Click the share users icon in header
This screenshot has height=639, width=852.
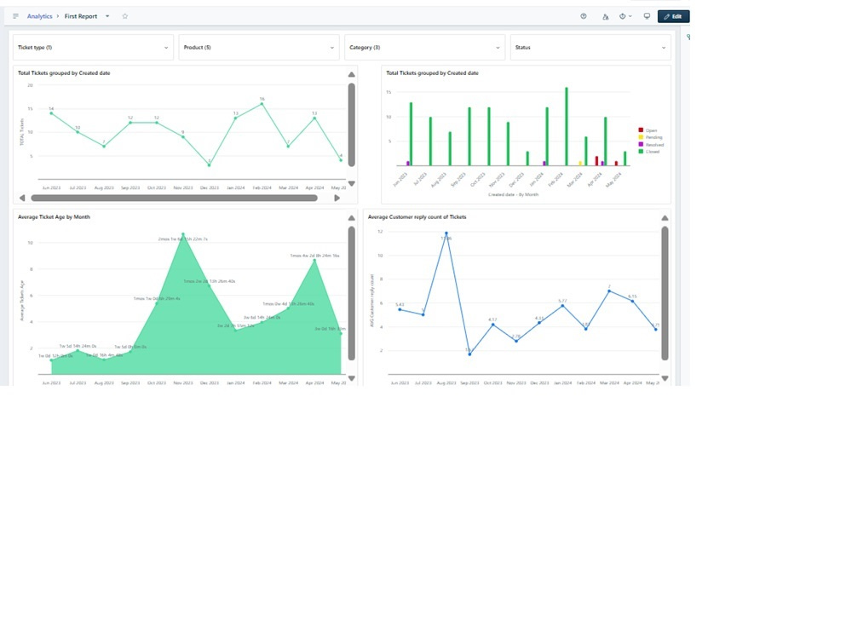605,17
